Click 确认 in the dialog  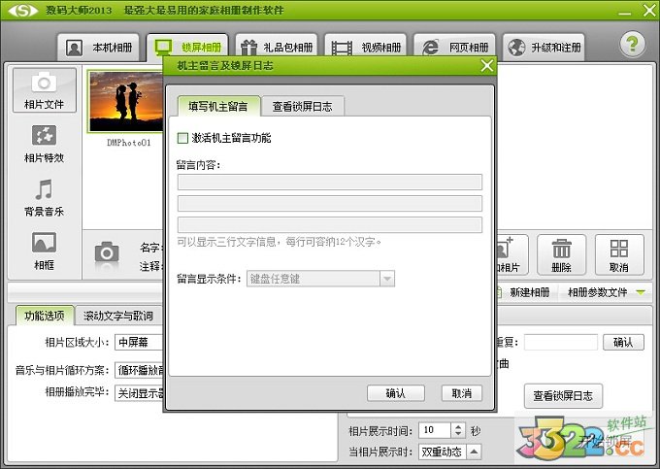pos(396,393)
